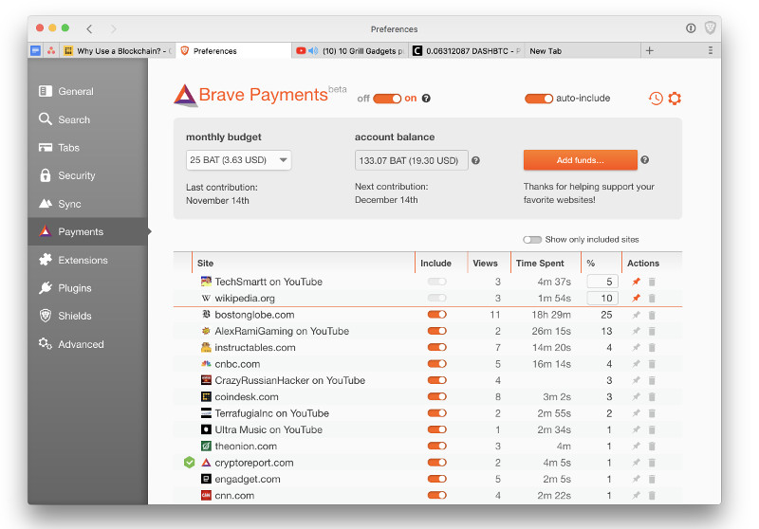759x529 pixels.
Task: Remove cnn.com with trash icon
Action: pyautogui.click(x=652, y=495)
